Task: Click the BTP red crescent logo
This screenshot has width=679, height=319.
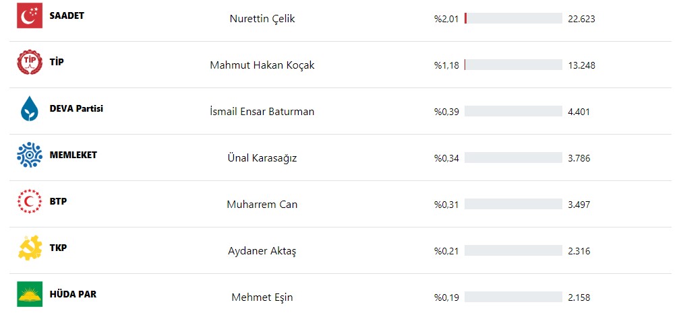Action: click(30, 201)
